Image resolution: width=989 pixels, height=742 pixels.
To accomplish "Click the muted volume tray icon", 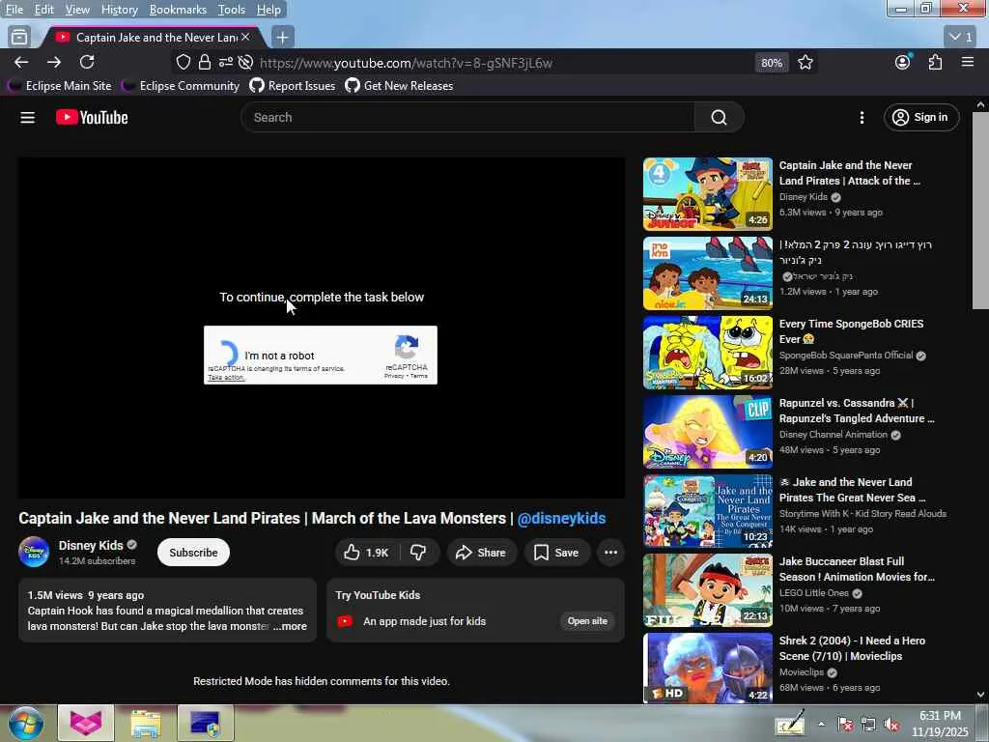I will click(x=891, y=725).
